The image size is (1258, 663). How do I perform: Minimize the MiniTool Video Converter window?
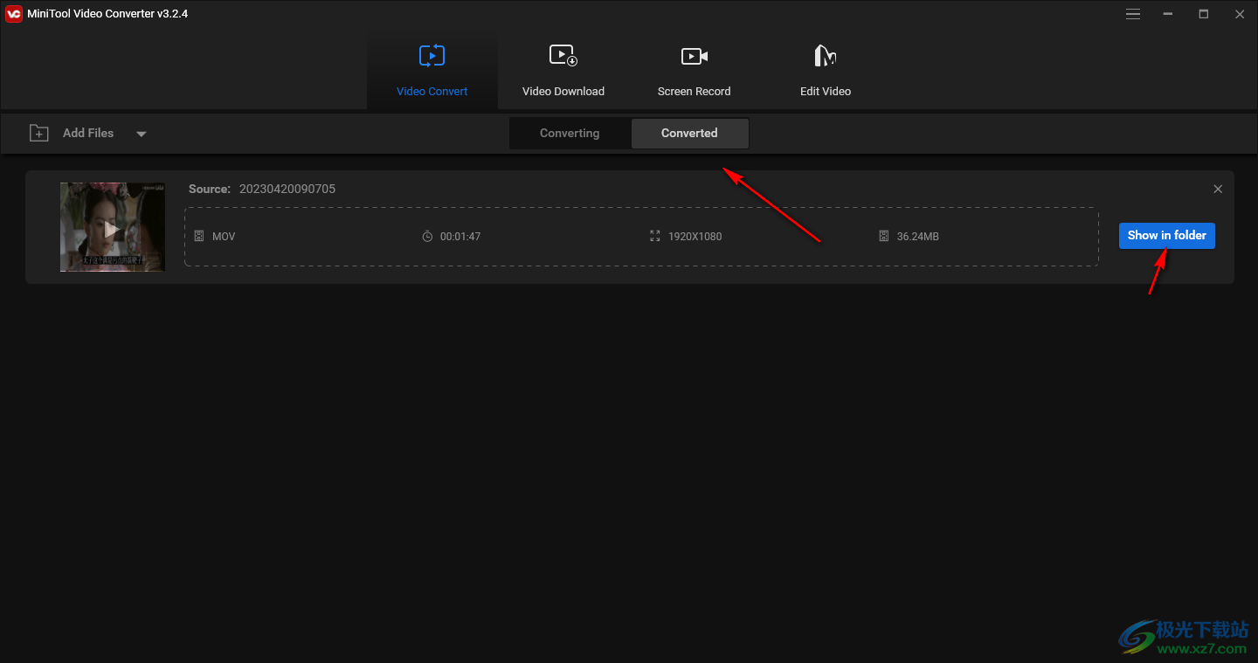[1167, 14]
